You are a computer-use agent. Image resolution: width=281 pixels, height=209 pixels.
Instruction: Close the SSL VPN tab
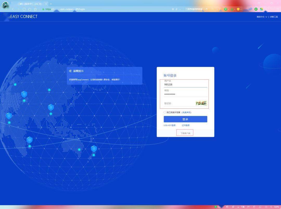coord(46,4)
